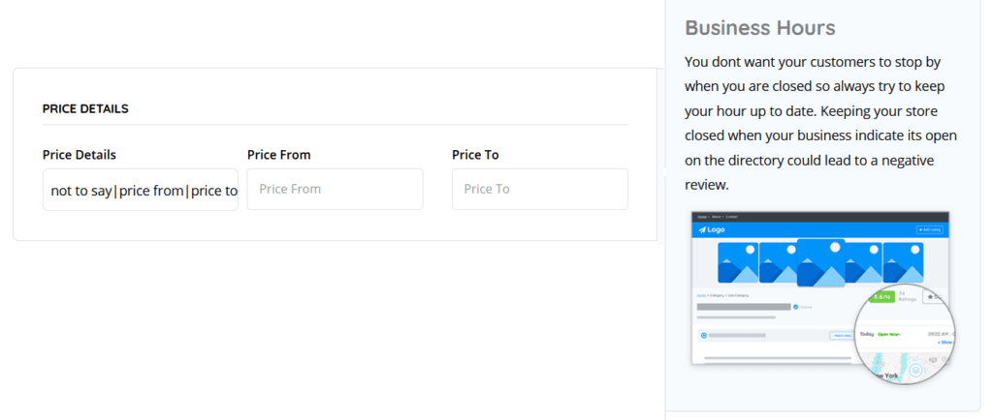
Task: Click the paper plane Logo icon in preview
Action: [703, 230]
